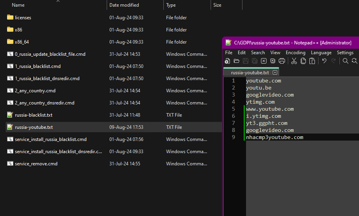Close the russia-youtube.txt tab via its X
This screenshot has height=216, width=359.
275,73
